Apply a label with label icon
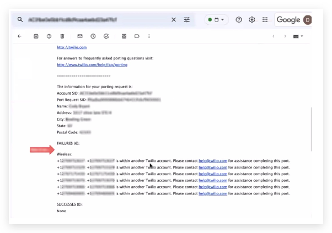Screen dimensions: 332x233 (137, 36)
